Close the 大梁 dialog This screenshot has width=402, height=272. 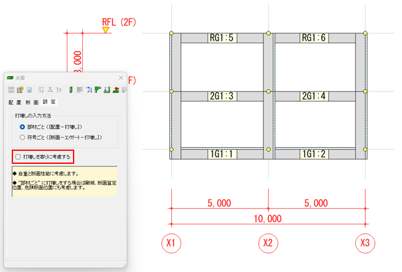121,78
